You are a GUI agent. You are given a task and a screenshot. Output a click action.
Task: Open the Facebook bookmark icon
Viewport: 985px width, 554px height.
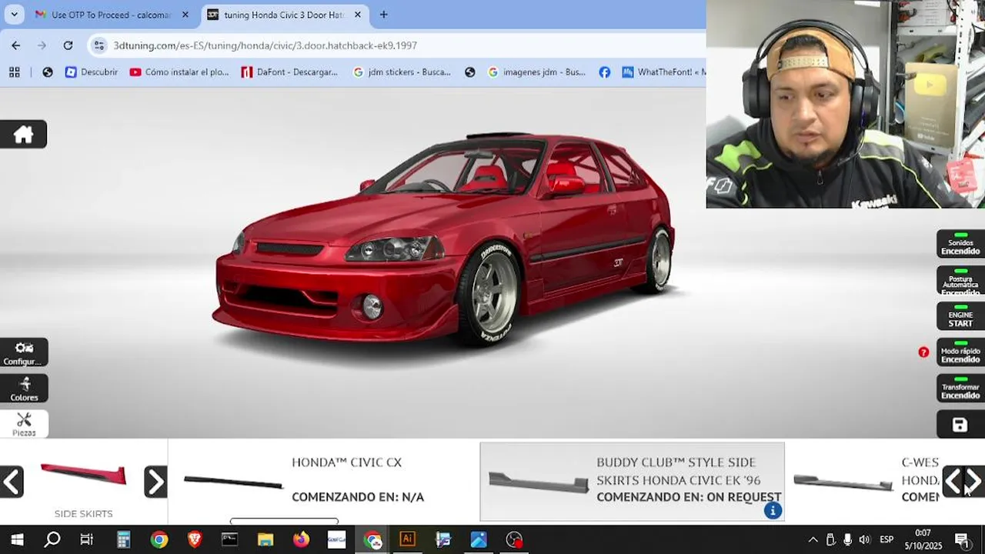(605, 72)
